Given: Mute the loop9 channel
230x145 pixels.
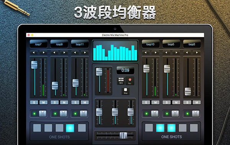Looking at the screenshot, I should tap(64, 102).
